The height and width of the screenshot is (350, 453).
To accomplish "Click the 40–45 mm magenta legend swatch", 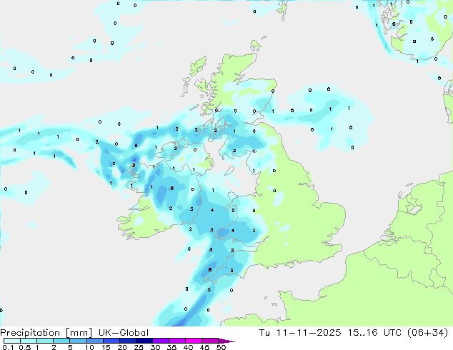I will pos(194,341).
